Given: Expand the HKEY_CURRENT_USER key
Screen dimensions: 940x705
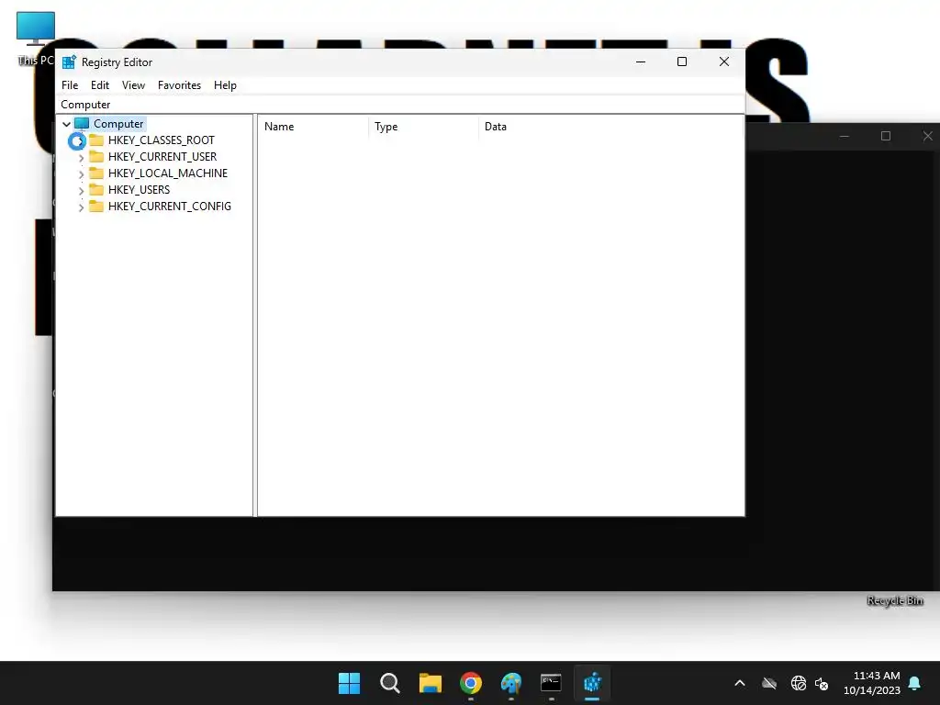Looking at the screenshot, I should point(81,157).
